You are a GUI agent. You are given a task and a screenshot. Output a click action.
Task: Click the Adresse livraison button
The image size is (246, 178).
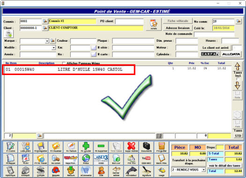point(178,28)
